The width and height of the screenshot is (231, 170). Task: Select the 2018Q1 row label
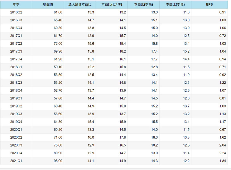(16, 67)
